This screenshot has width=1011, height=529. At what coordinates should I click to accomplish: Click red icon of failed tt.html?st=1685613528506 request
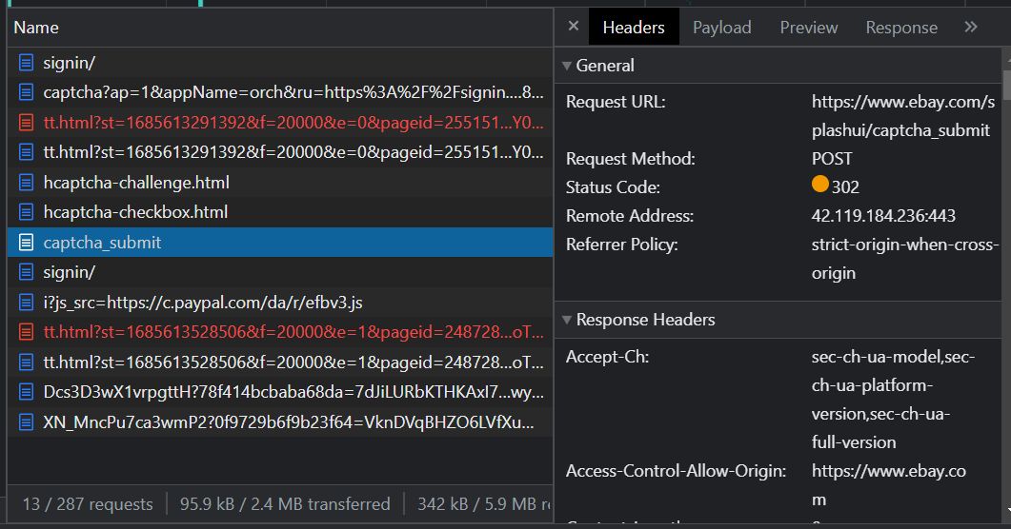pos(26,331)
